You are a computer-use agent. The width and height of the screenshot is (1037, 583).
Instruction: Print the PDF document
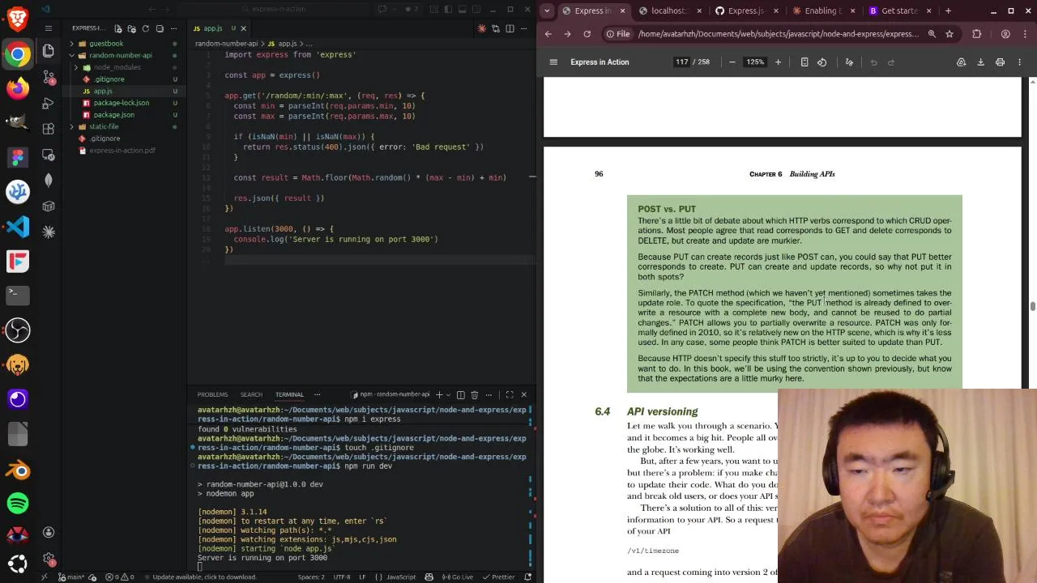pos(1000,62)
